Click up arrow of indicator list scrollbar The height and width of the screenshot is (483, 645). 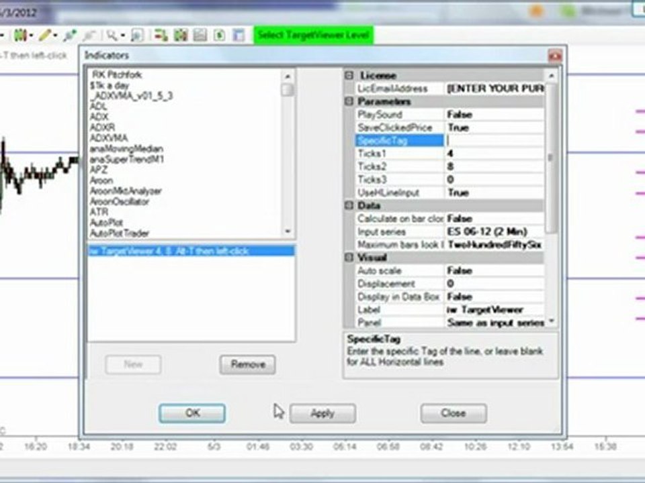(x=288, y=76)
